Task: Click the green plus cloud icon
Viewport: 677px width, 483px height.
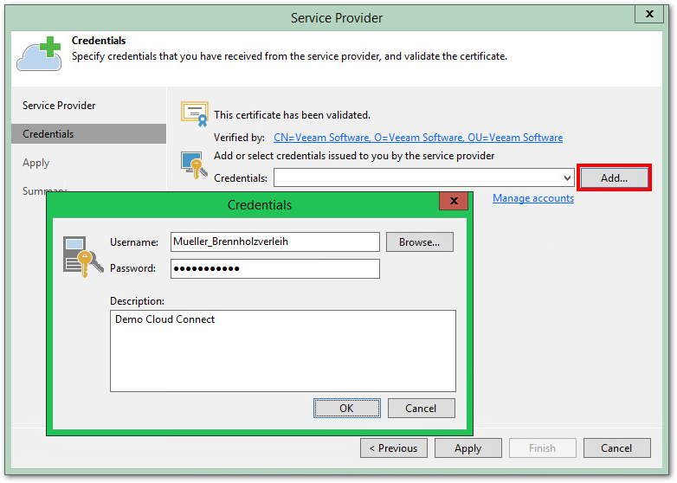Action: (x=41, y=53)
